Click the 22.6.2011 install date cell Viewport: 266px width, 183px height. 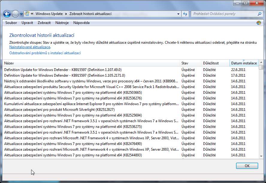click(x=238, y=70)
